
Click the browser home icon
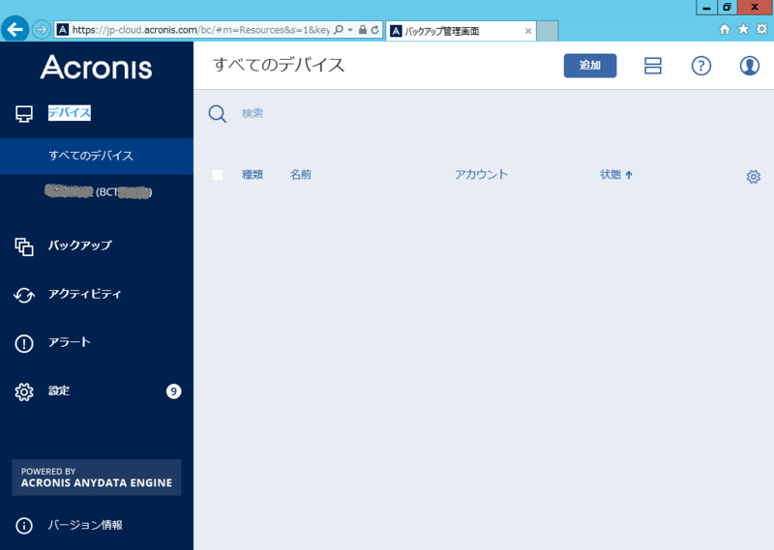click(x=725, y=29)
